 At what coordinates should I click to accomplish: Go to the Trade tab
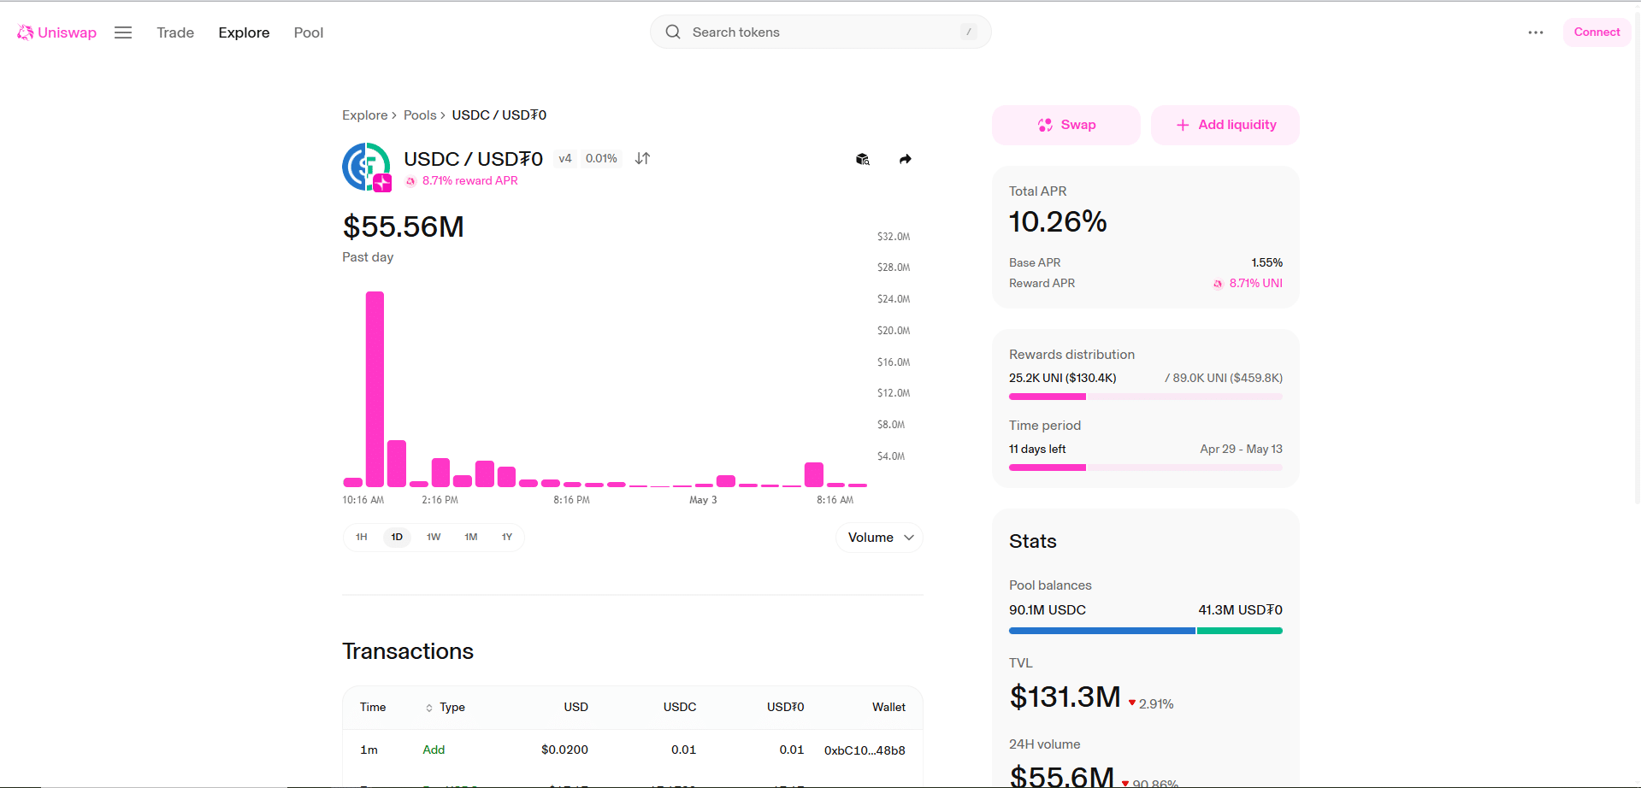coord(175,32)
